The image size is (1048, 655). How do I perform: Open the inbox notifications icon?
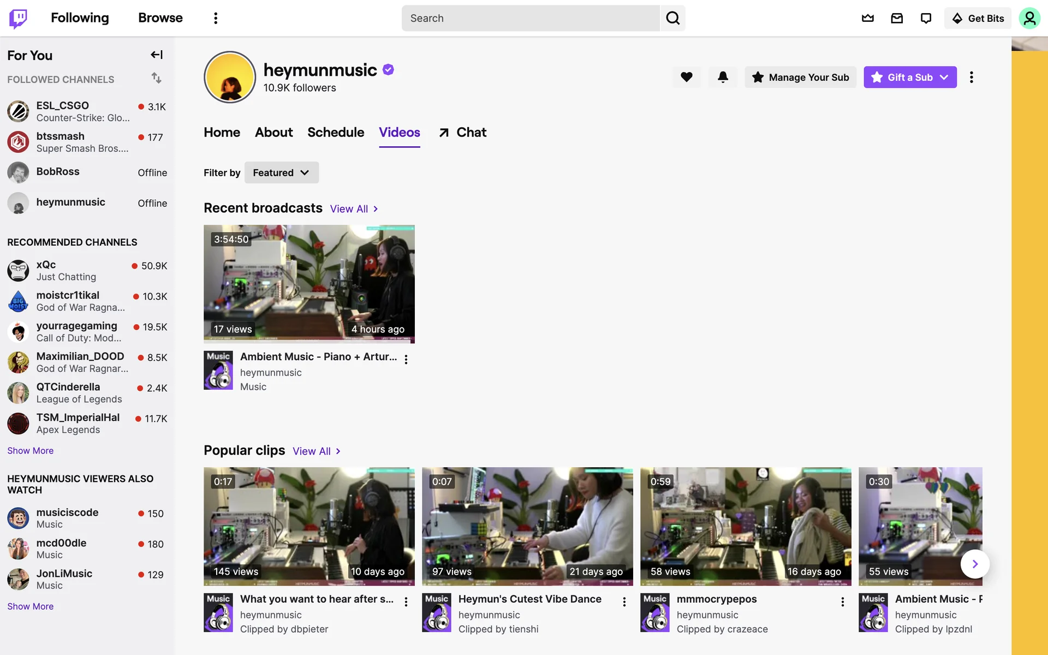pos(897,18)
